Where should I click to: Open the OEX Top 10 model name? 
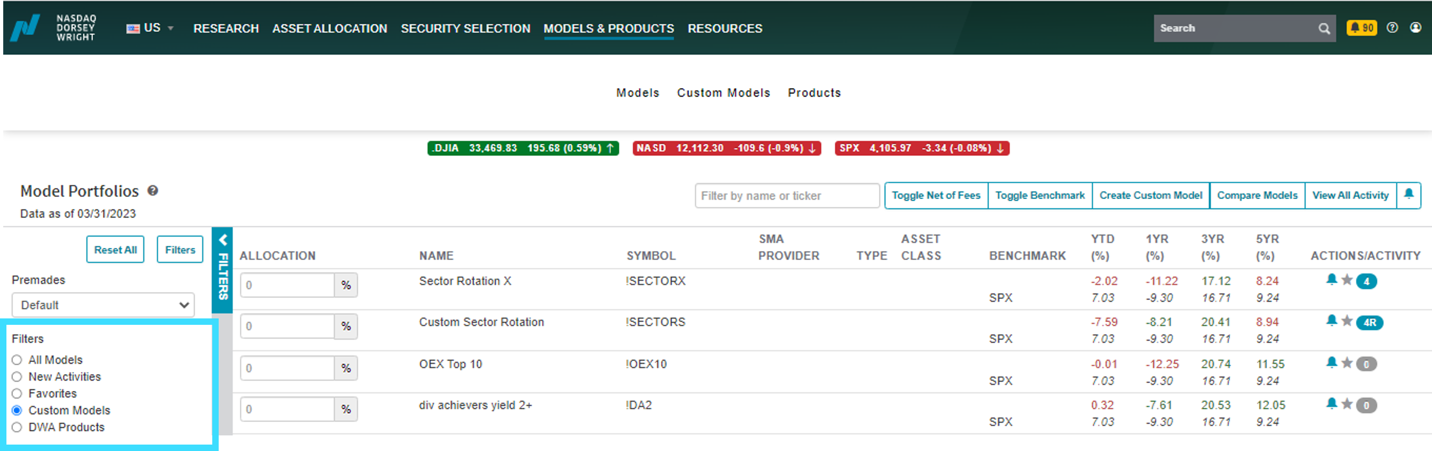coord(450,364)
